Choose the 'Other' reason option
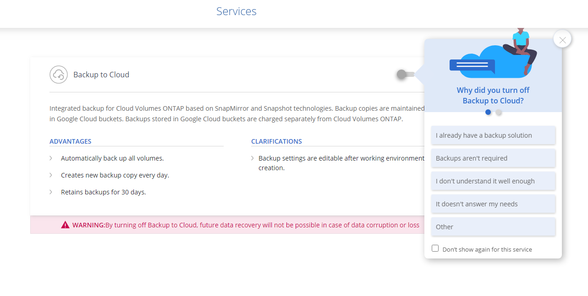The width and height of the screenshot is (588, 296). [x=493, y=227]
